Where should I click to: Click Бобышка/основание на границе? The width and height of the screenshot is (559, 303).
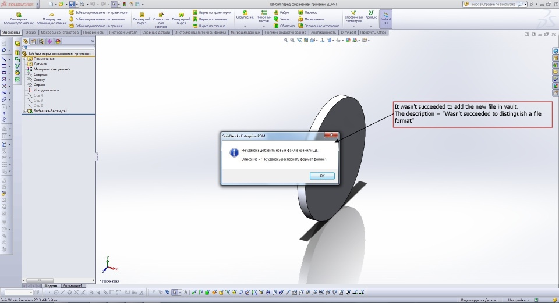click(96, 26)
